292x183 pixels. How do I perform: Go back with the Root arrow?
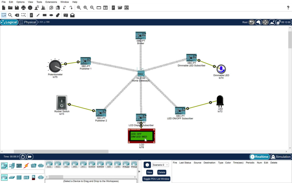(x=252, y=22)
